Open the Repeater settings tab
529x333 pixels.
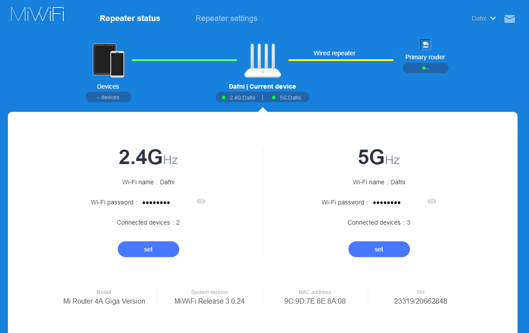[226, 18]
